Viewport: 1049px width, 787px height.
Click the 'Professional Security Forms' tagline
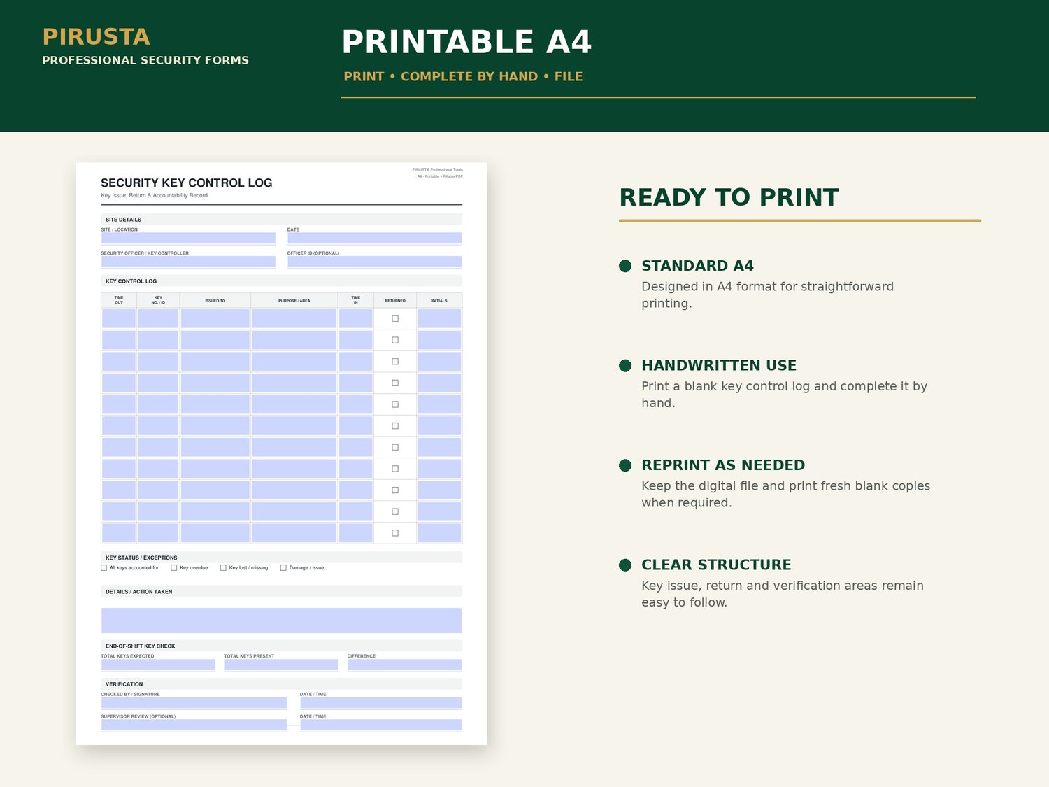click(x=145, y=60)
